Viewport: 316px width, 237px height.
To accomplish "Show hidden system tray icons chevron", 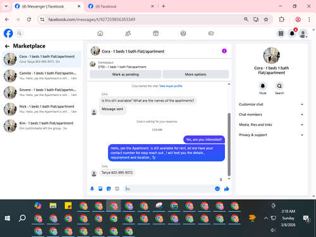I will pyautogui.click(x=266, y=218).
